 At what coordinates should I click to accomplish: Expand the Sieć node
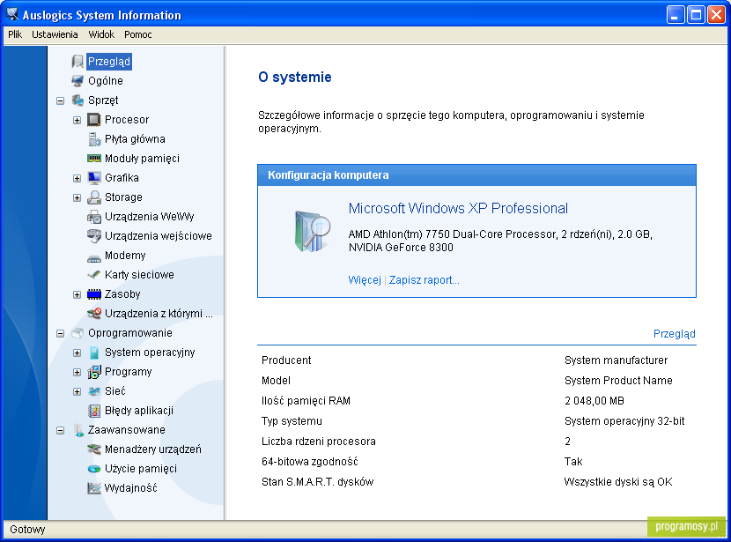pos(77,392)
